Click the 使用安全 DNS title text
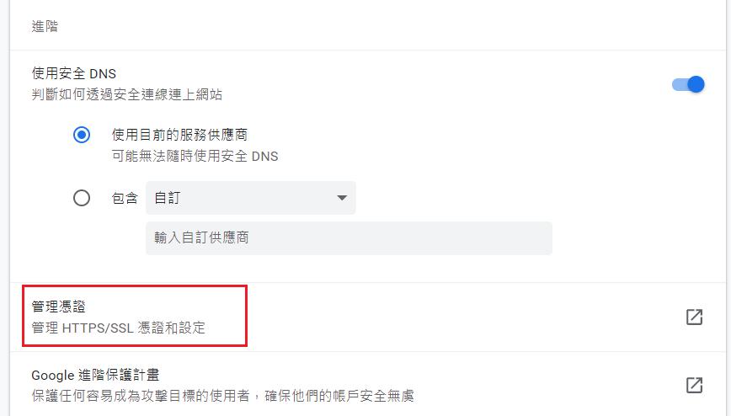The height and width of the screenshot is (416, 731). (x=73, y=73)
